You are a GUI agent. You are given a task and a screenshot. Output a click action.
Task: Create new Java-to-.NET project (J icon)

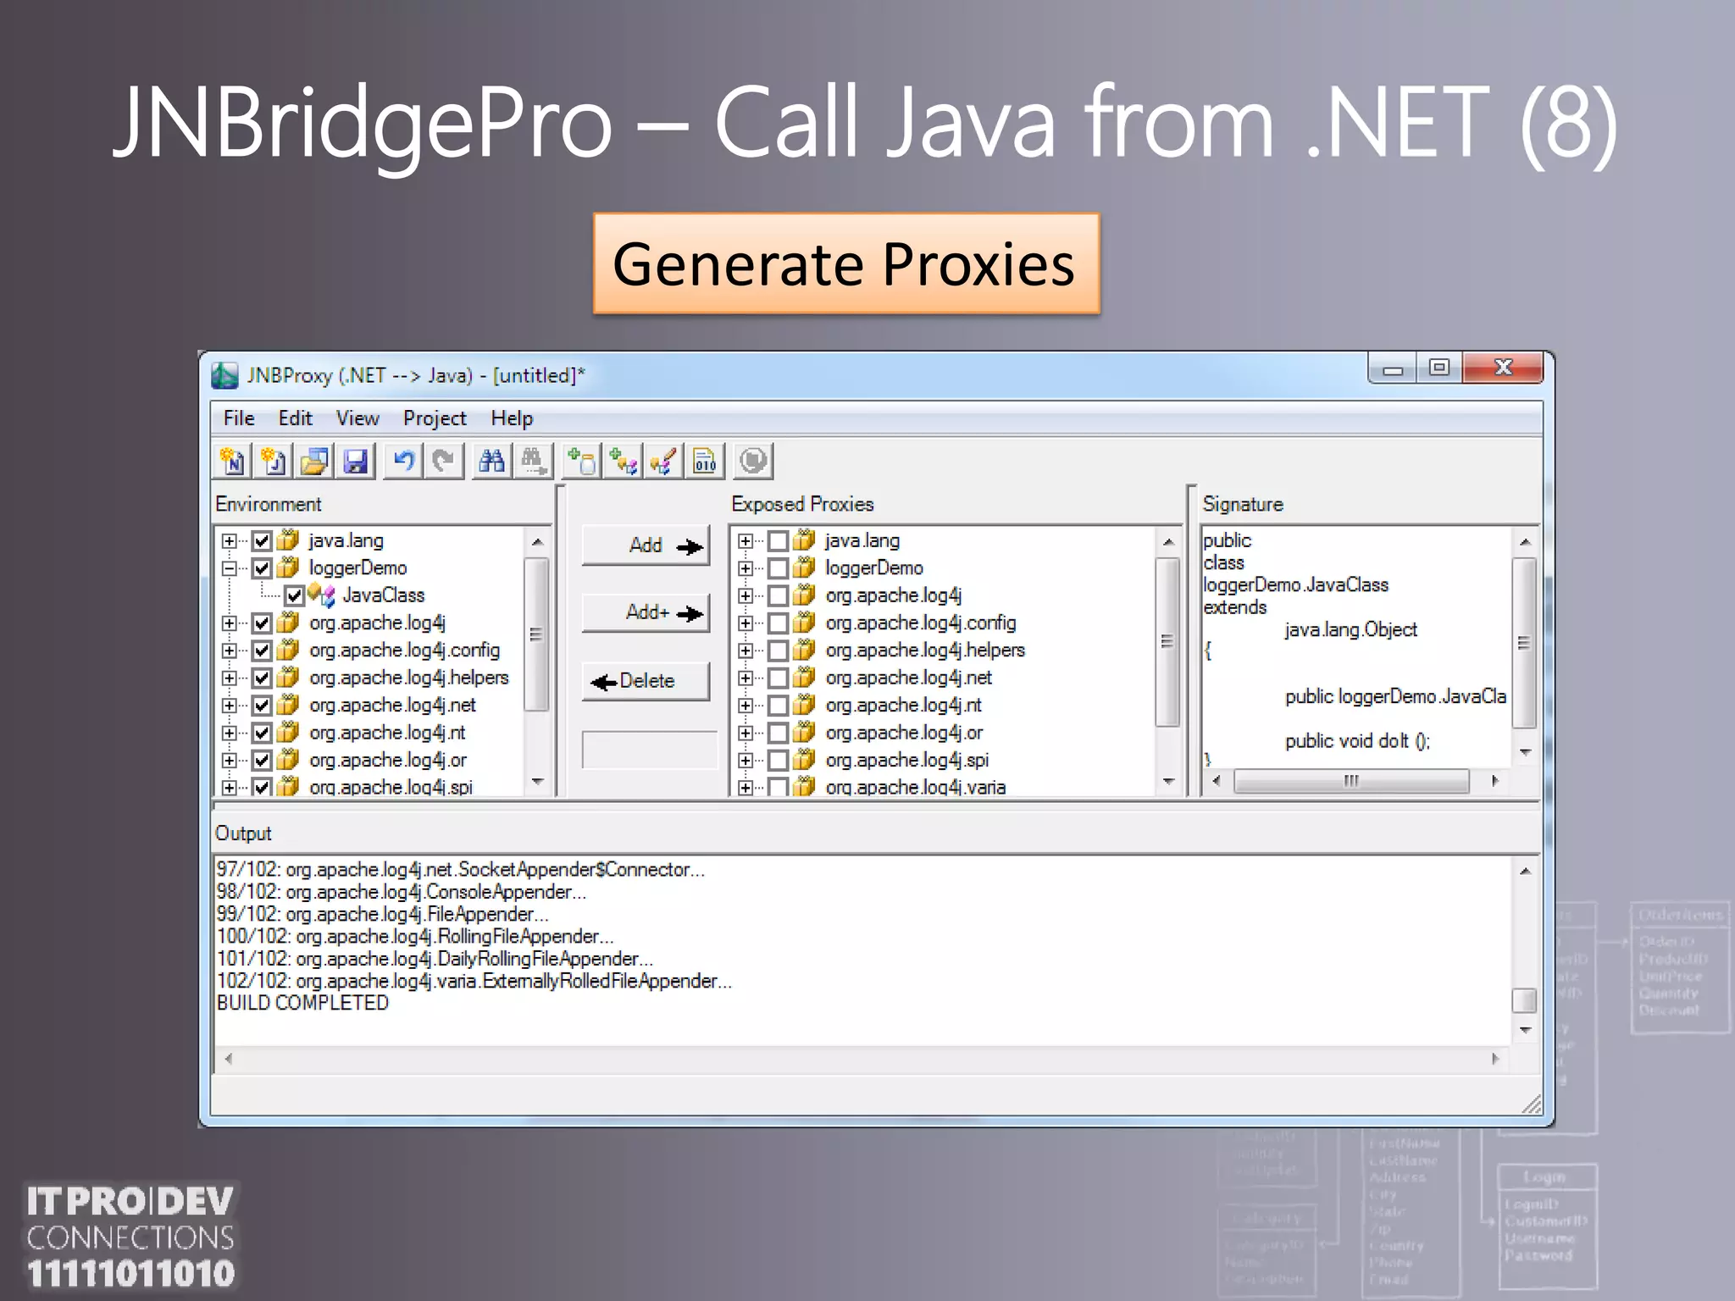(x=273, y=461)
